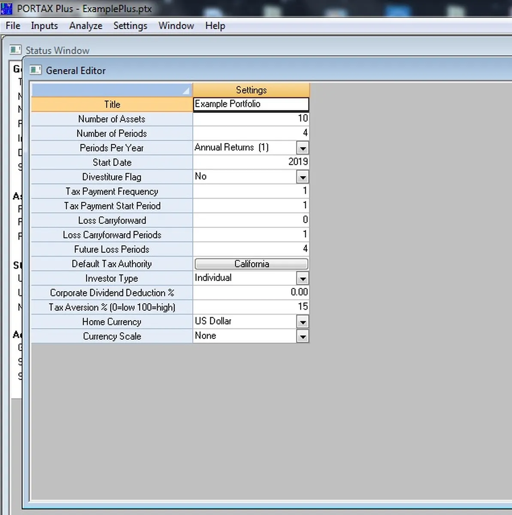Click the Tax Payment Start Period row label
Screen dimensions: 512x515
coord(112,206)
